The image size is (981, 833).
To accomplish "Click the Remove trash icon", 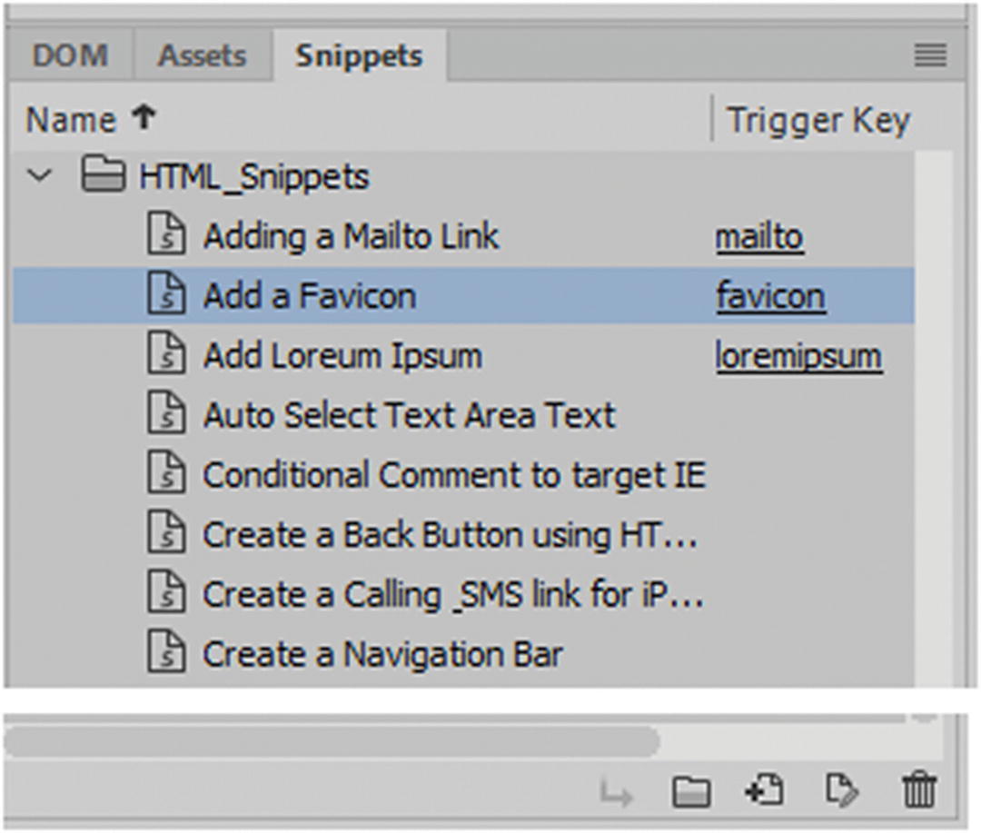I will [918, 790].
